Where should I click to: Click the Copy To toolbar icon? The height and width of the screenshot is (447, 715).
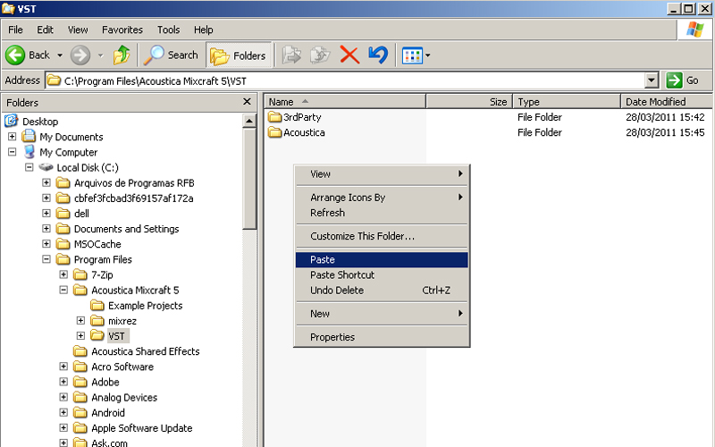[320, 55]
